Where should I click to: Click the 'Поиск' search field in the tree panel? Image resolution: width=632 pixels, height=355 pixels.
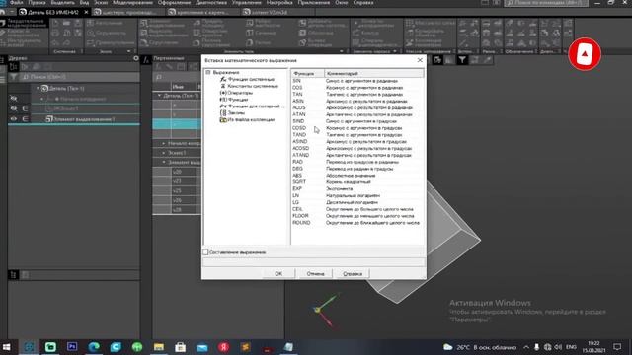pyautogui.click(x=80, y=77)
